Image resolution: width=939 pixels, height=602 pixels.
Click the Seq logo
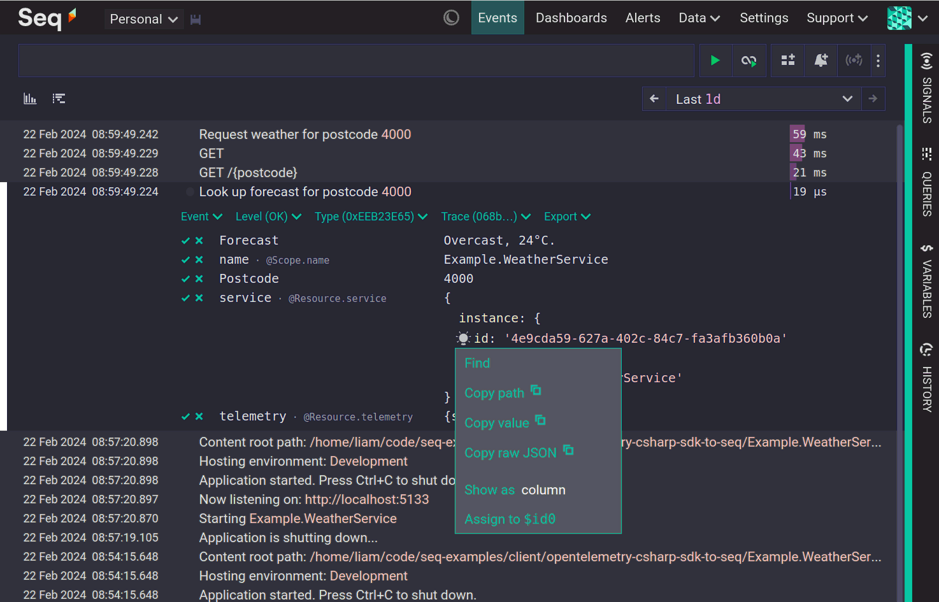point(47,18)
